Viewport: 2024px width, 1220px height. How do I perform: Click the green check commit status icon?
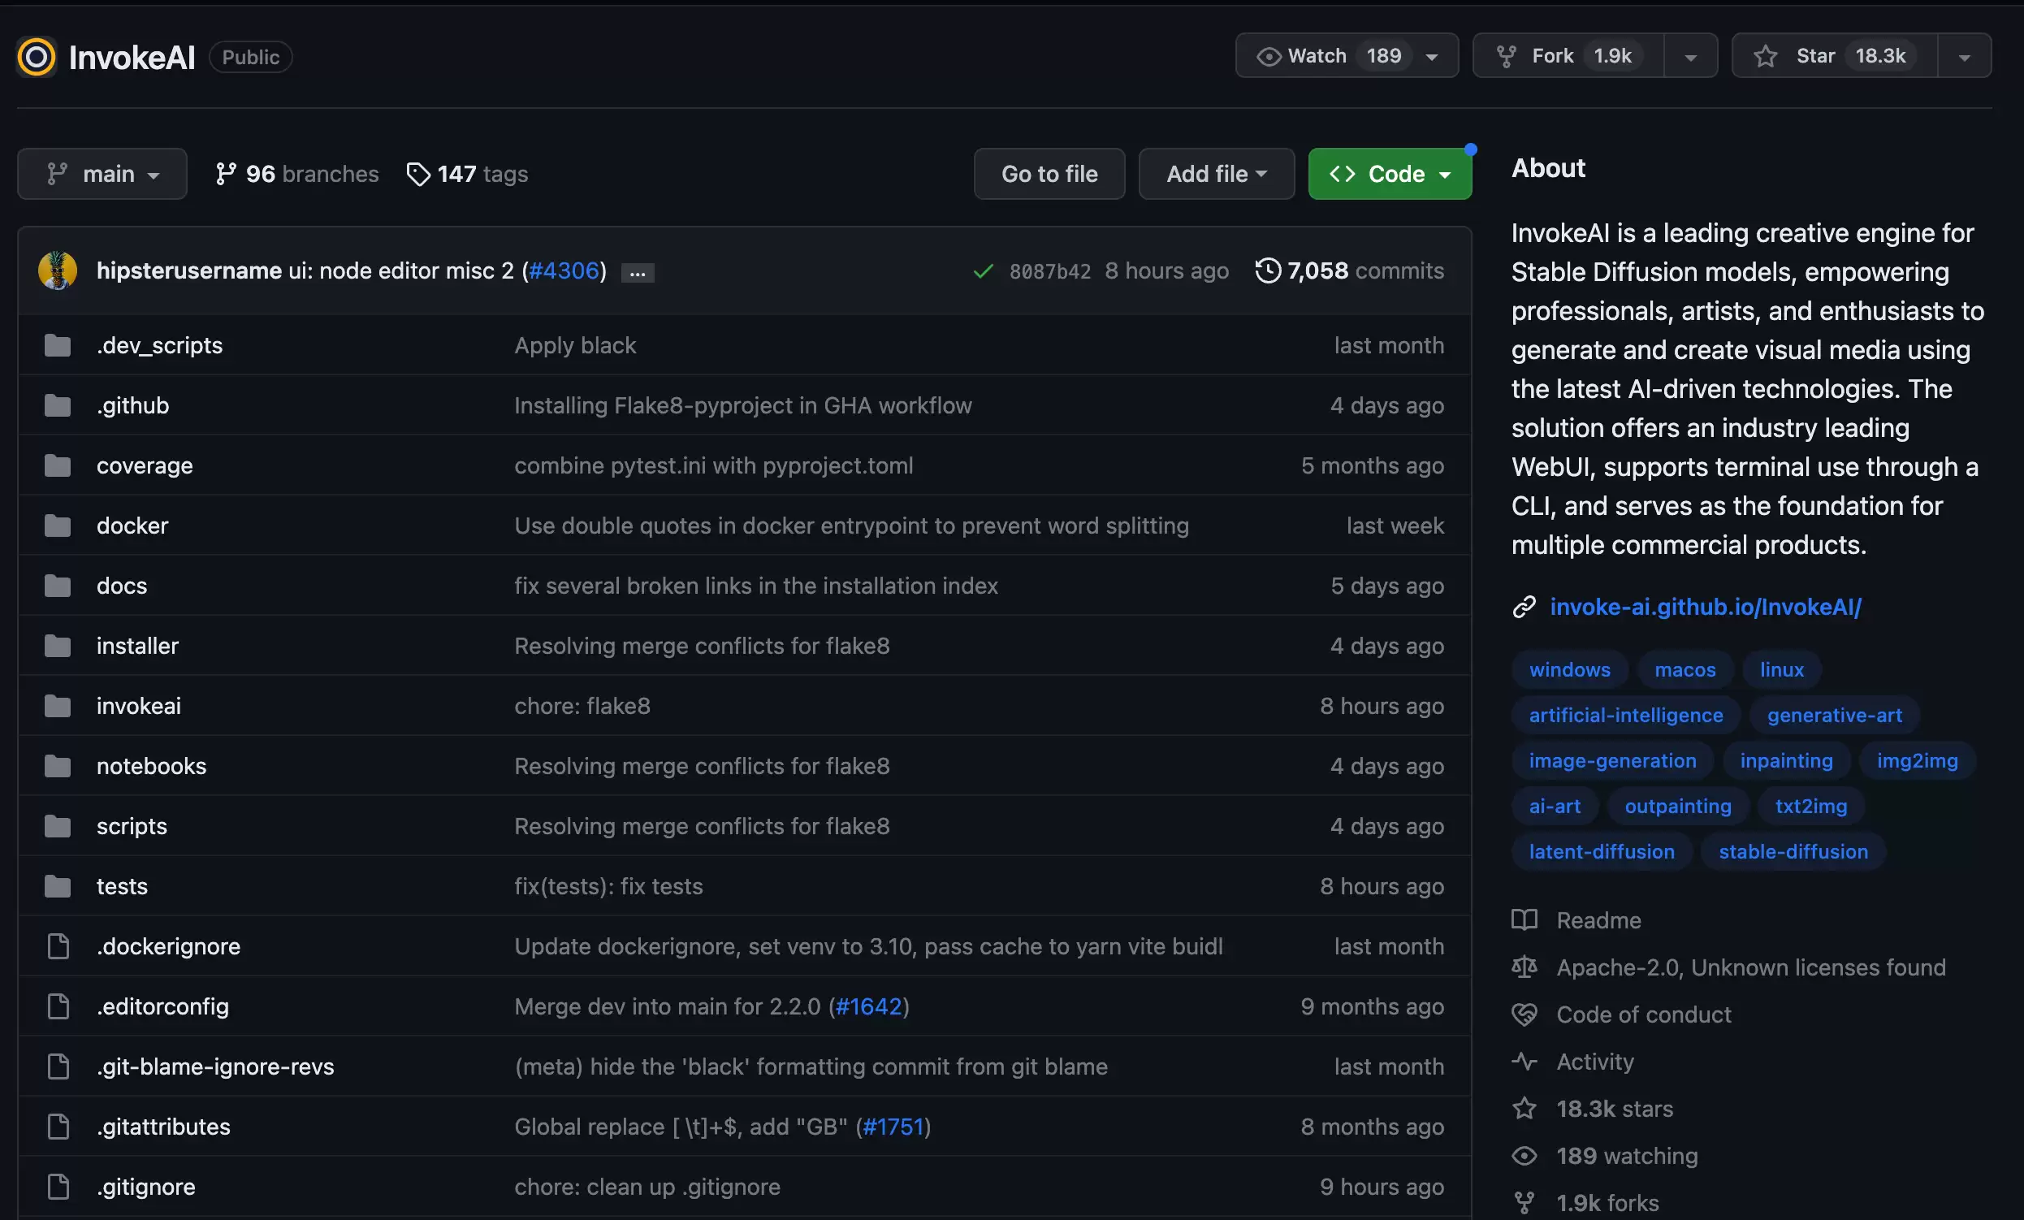point(983,271)
